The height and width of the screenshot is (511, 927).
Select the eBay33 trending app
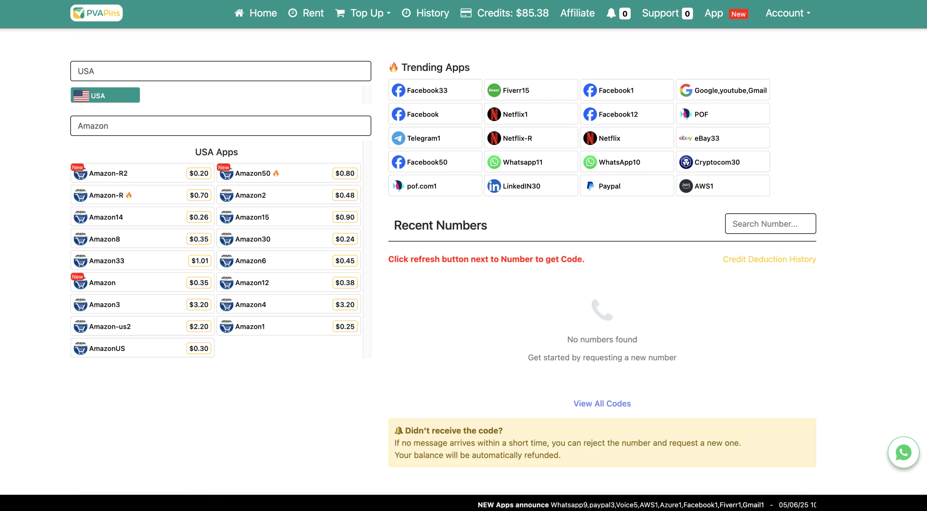(723, 138)
